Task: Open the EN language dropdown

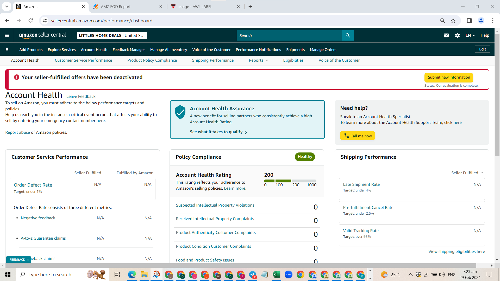Action: pyautogui.click(x=470, y=35)
